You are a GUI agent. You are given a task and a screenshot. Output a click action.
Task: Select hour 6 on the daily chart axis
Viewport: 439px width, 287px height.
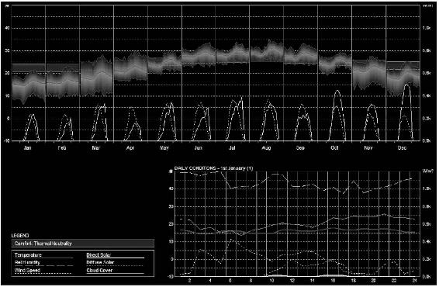230,280
